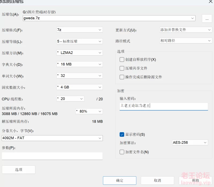Click the 解压缩所需内存 value '18 MB'
The width and height of the screenshot is (214, 187).
click(97, 122)
